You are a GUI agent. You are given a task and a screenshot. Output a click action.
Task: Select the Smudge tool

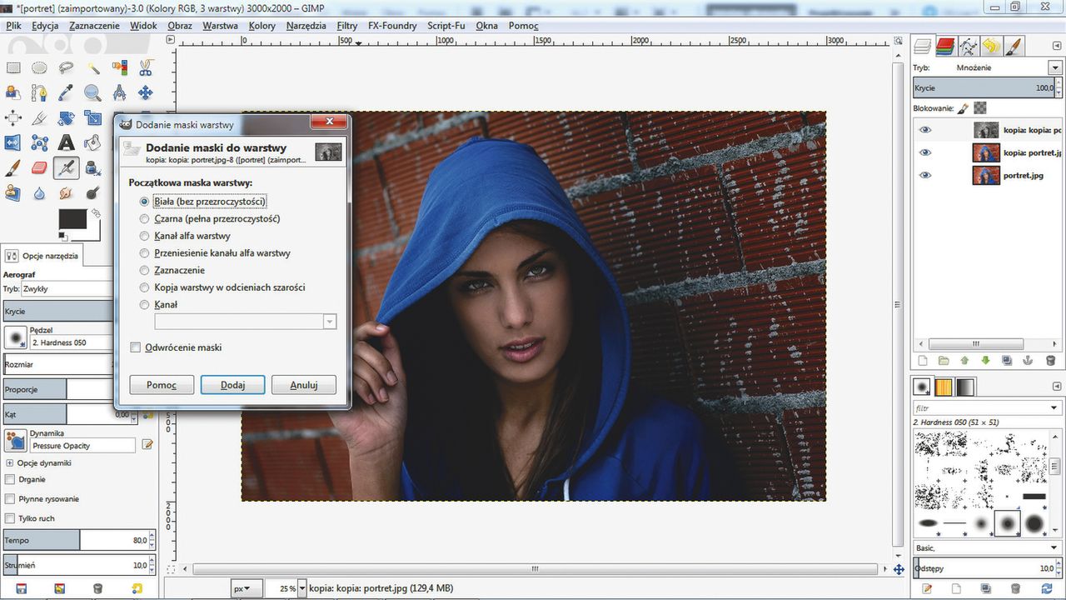click(x=66, y=192)
